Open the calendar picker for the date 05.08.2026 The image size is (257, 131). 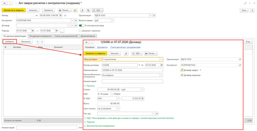pos(61,15)
